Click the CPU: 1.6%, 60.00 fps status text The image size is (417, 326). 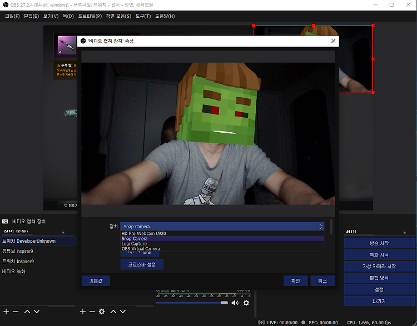pyautogui.click(x=369, y=322)
